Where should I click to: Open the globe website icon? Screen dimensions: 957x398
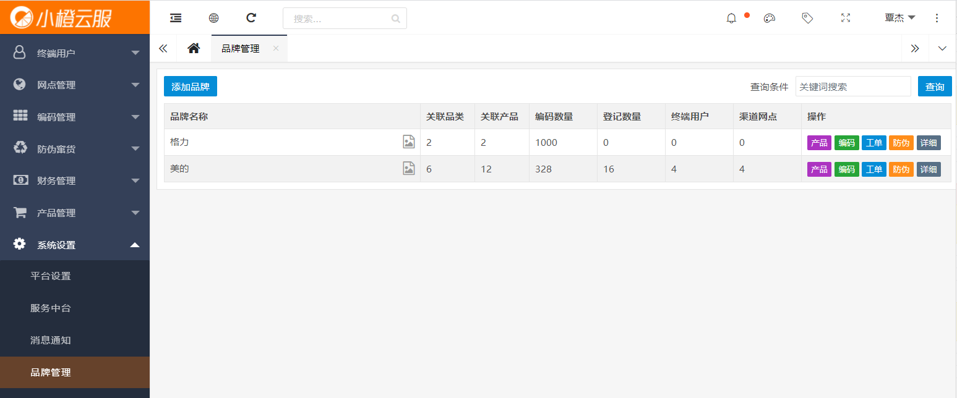tap(213, 18)
